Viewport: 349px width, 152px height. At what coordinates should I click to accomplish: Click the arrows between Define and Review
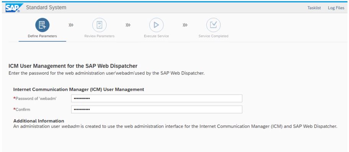71,25
